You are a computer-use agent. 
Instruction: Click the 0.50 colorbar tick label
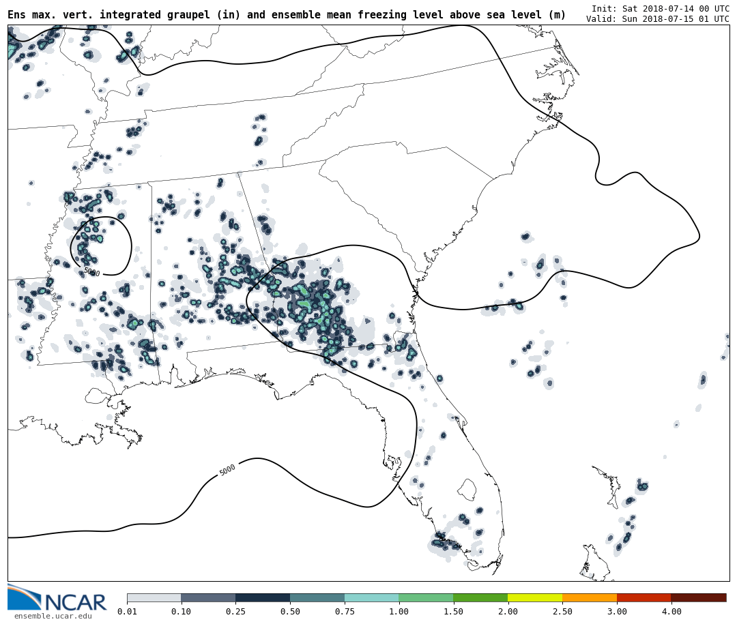[291, 611]
